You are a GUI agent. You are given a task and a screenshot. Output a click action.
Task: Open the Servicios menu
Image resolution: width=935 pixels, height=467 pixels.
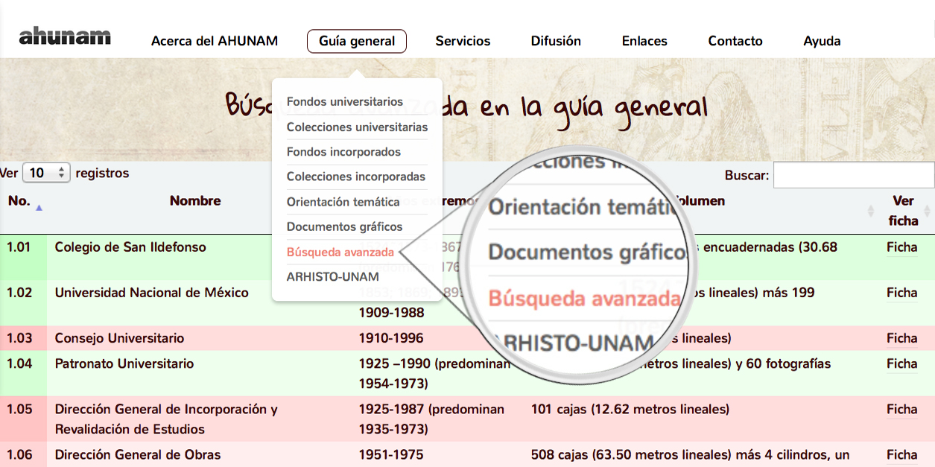(x=463, y=41)
